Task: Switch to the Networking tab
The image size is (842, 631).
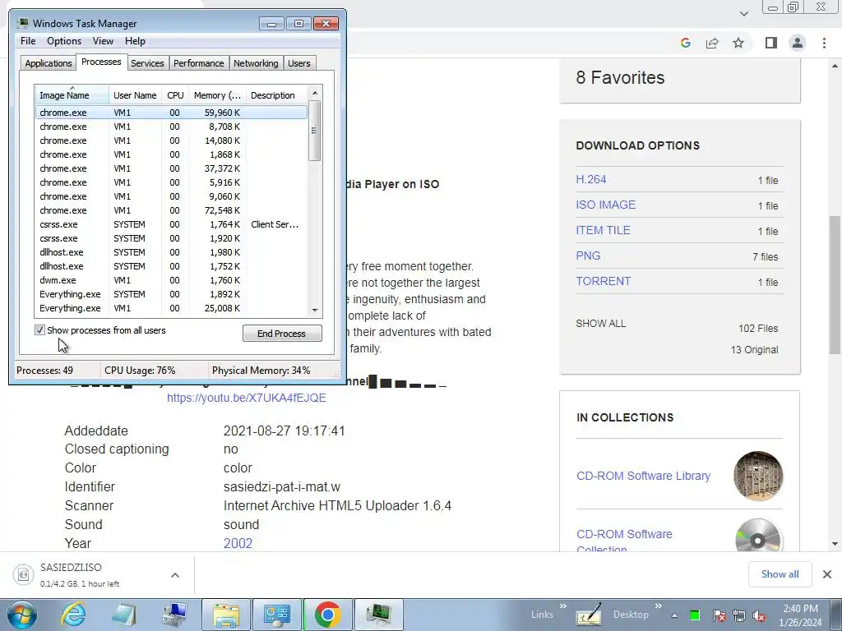Action: click(x=256, y=63)
